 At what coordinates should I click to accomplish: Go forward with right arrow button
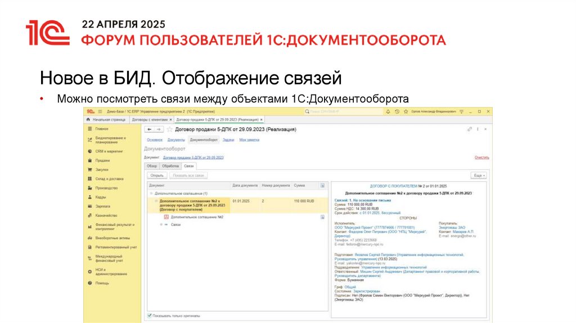[159, 129]
